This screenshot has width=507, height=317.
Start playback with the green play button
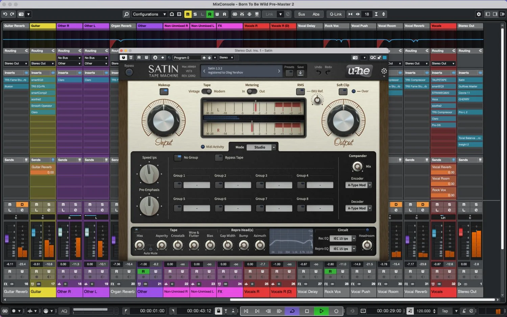pos(321,311)
